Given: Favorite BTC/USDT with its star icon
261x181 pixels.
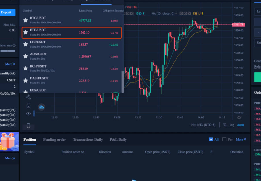Looking at the screenshot, I should tap(25, 20).
